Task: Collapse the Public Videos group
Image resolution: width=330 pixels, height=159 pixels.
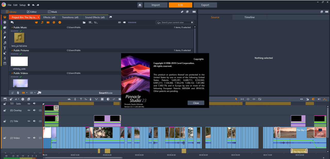Action: tap(12, 73)
